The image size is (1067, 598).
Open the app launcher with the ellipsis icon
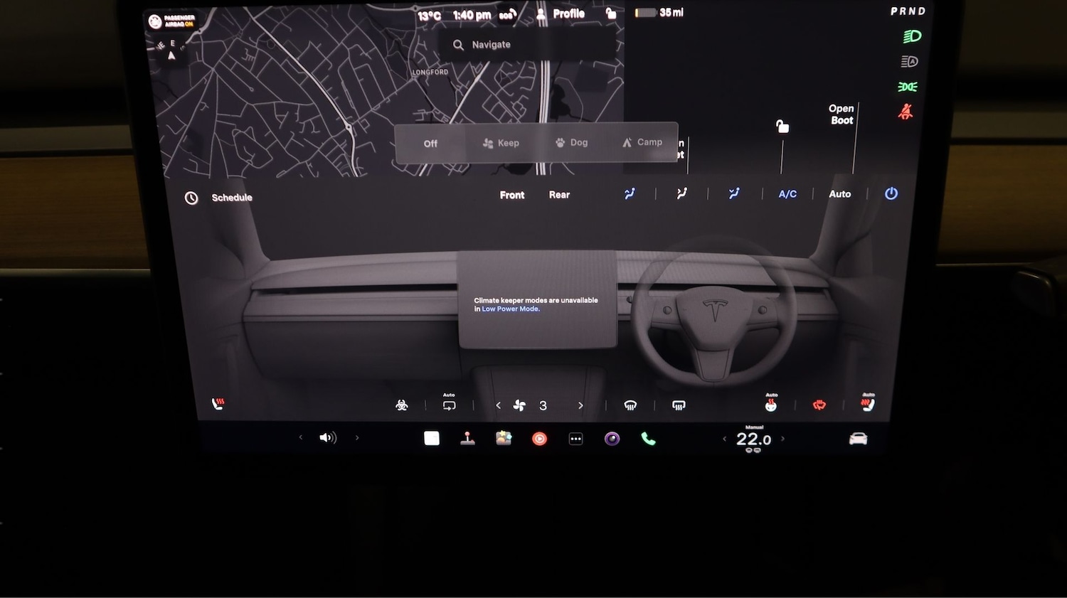[575, 438]
